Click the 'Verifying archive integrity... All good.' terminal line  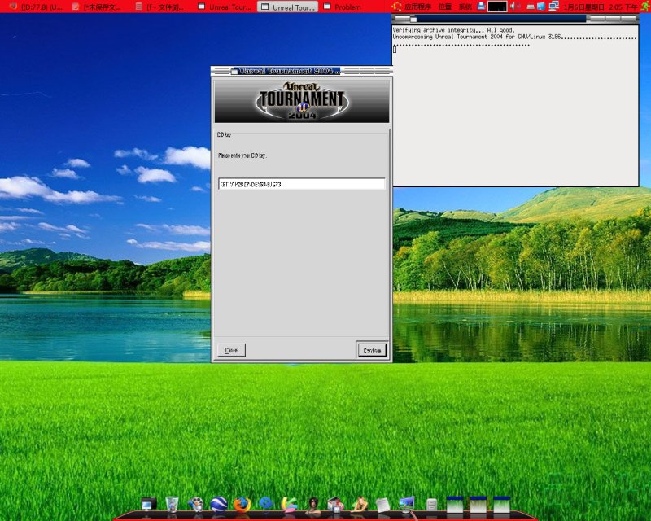click(453, 30)
